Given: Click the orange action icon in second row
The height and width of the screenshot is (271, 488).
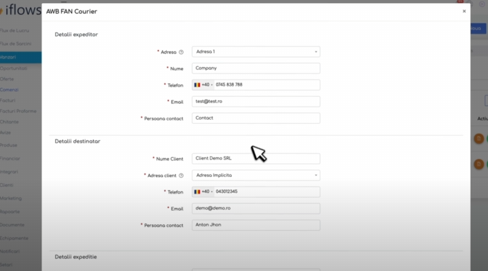Looking at the screenshot, I should pos(479,164).
